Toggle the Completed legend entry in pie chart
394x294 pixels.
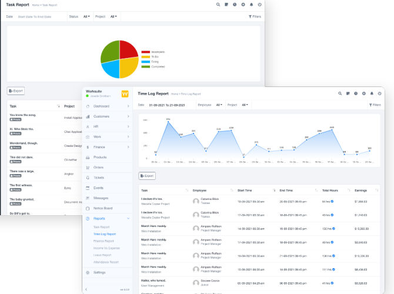point(153,66)
